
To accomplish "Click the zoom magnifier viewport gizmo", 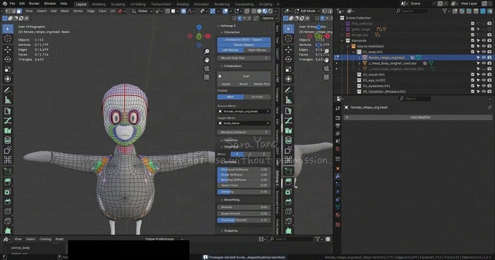I will [206, 52].
